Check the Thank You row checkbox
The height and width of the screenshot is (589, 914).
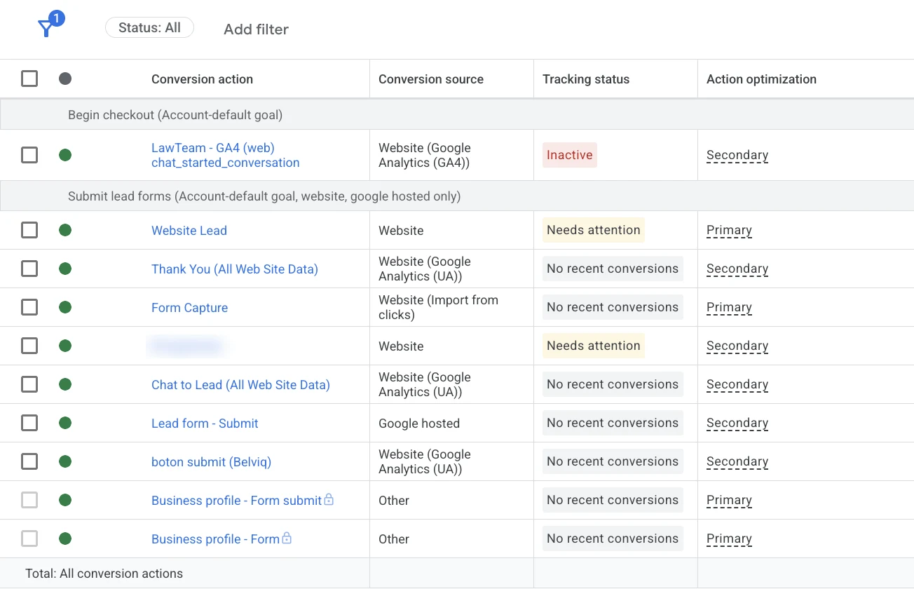tap(29, 269)
